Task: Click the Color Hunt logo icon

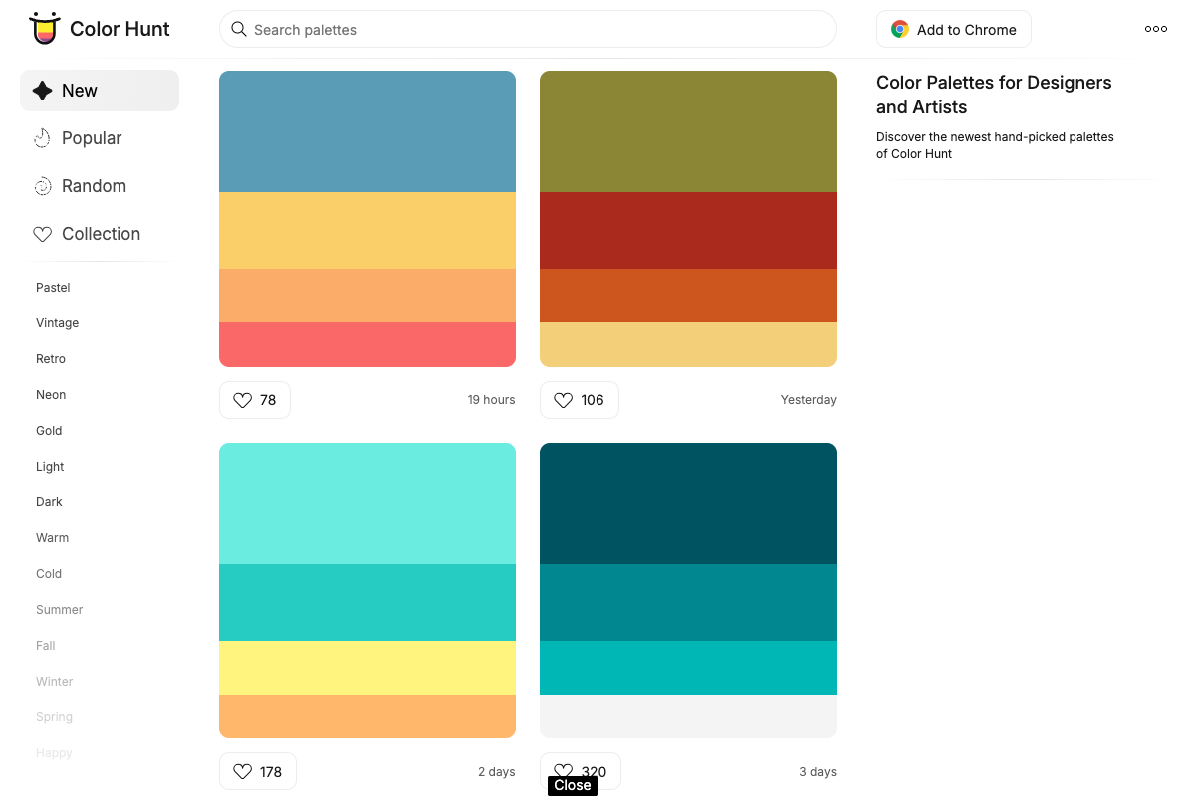Action: tap(44, 28)
